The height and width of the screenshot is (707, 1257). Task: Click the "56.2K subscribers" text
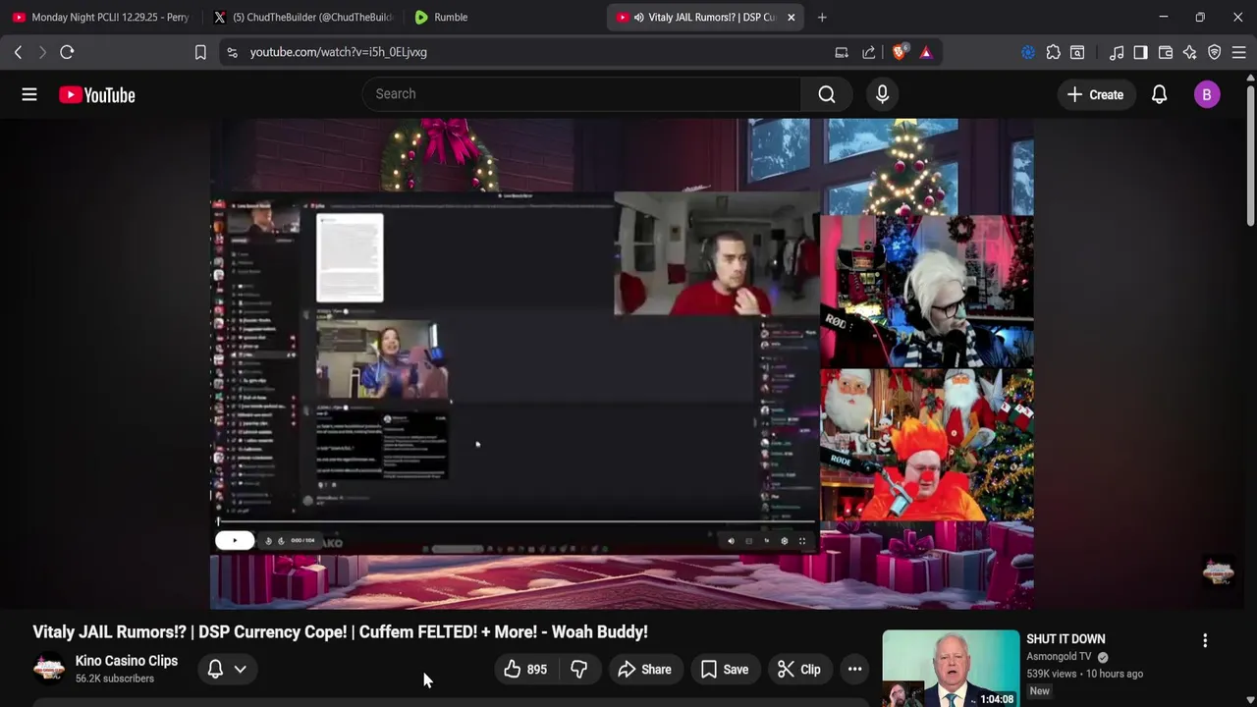click(115, 679)
